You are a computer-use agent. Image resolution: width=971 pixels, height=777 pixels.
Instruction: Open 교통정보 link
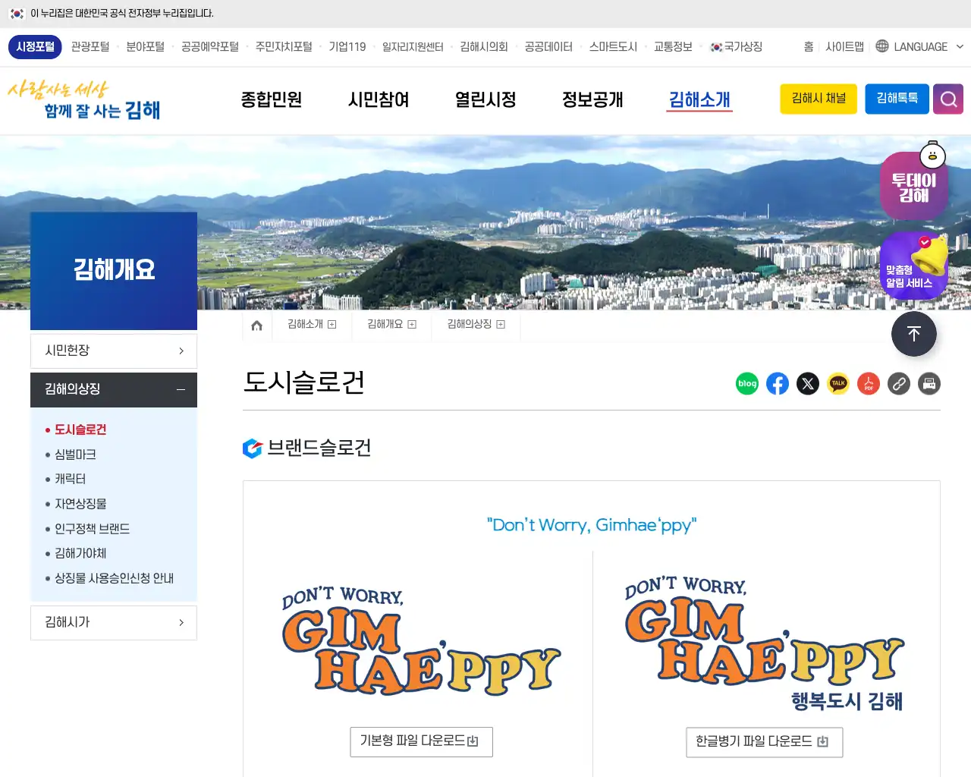673,47
